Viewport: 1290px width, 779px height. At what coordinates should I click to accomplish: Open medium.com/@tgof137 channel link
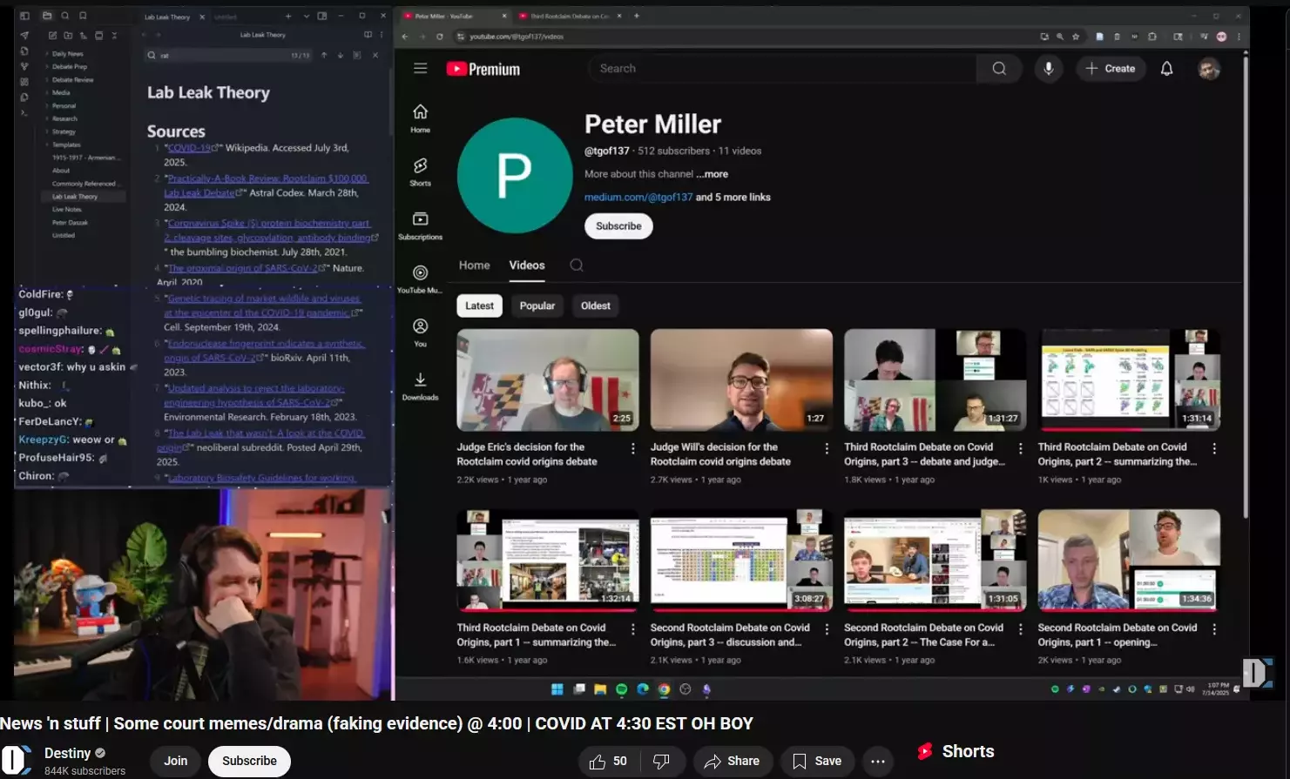click(638, 198)
